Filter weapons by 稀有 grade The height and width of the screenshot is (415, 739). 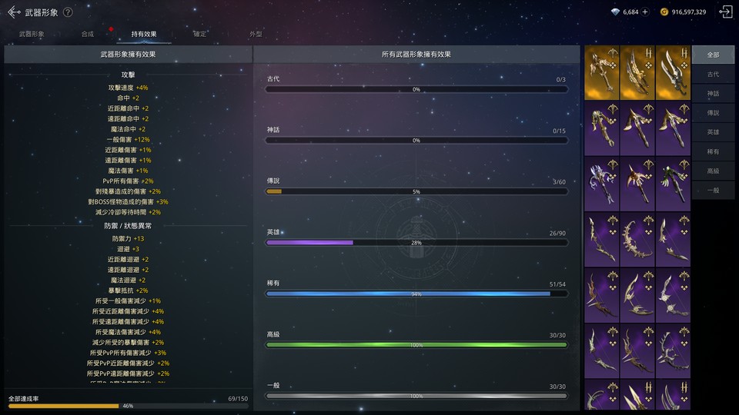pyautogui.click(x=713, y=151)
